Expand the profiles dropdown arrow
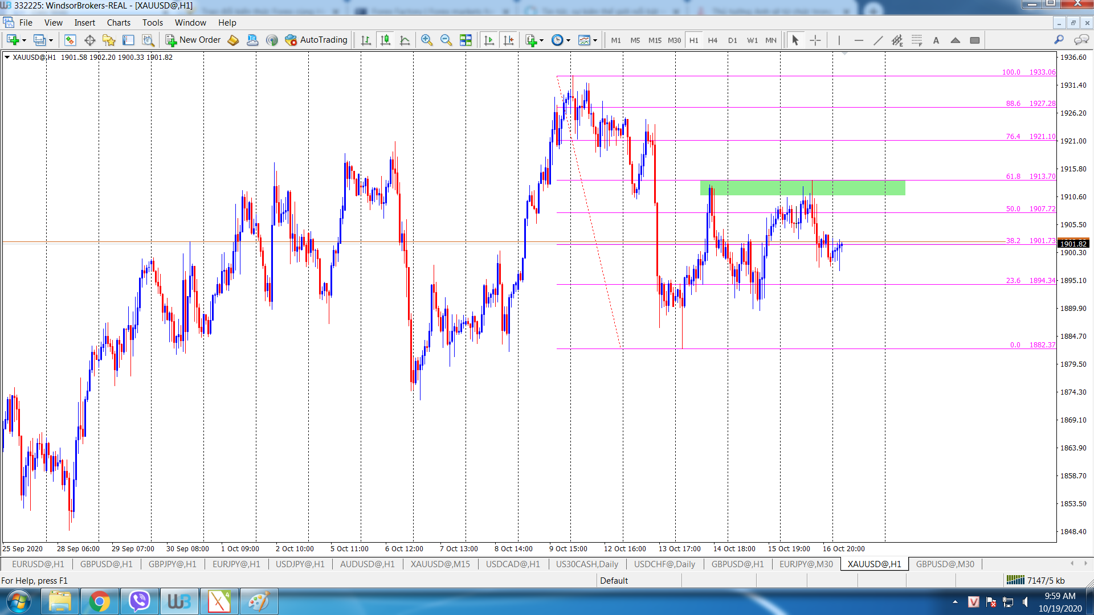The height and width of the screenshot is (615, 1094). 51,40
